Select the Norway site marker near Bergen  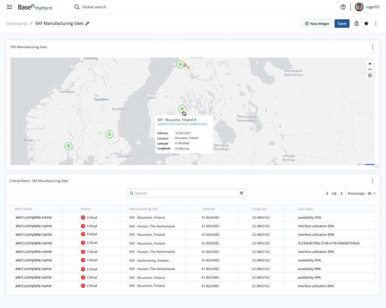pyautogui.click(x=69, y=146)
